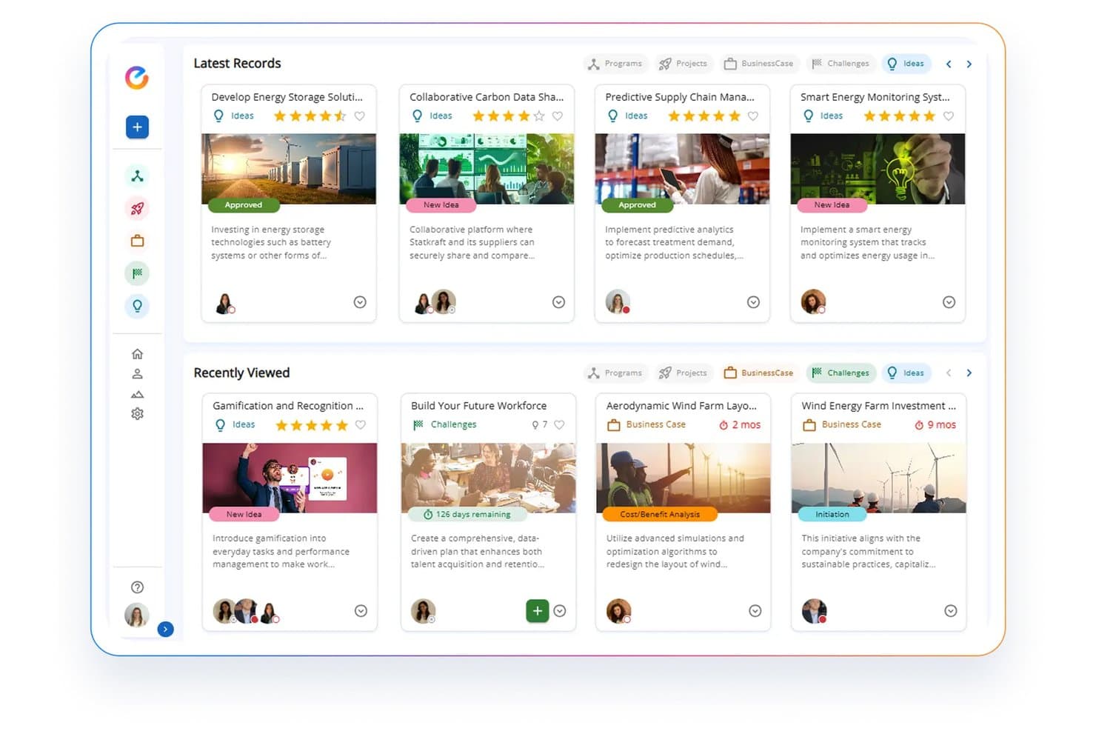Open Ideas via the sidebar lightbulb icon
The height and width of the screenshot is (731, 1096).
pos(137,306)
